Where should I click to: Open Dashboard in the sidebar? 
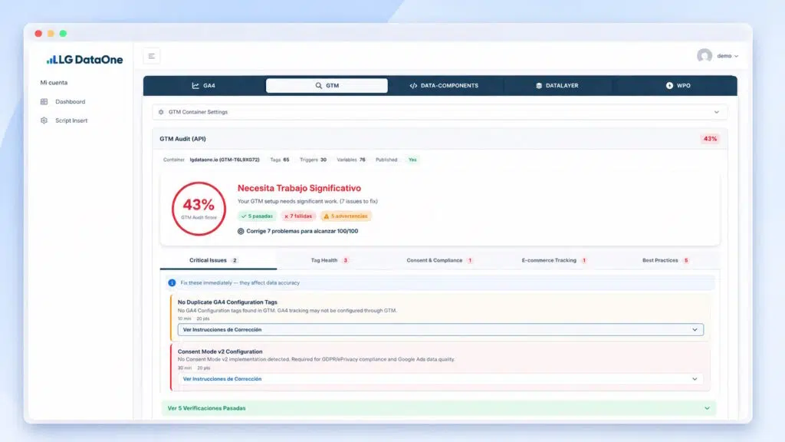70,102
